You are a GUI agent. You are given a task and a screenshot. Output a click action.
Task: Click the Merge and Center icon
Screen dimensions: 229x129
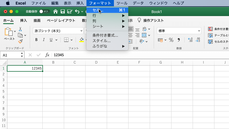144,35
